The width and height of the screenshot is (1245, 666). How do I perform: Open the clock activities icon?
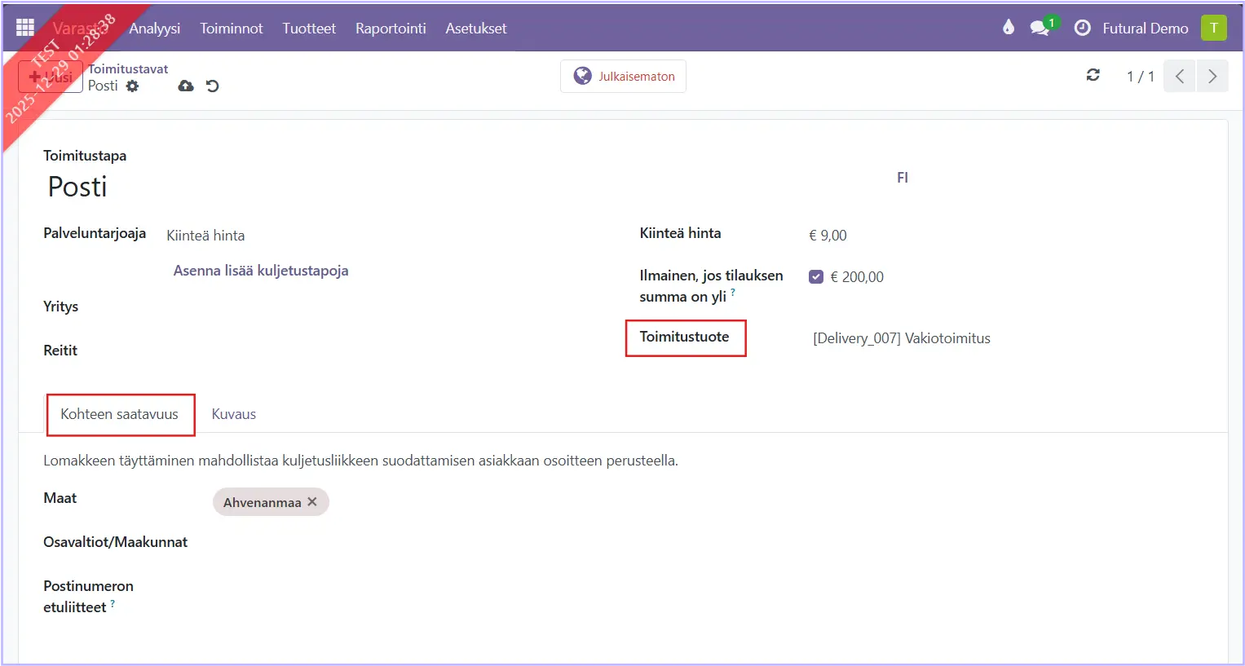click(x=1083, y=28)
